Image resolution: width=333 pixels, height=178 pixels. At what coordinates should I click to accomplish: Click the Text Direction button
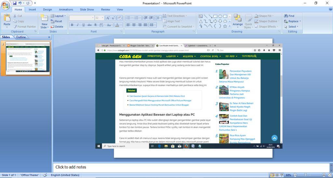175,16
